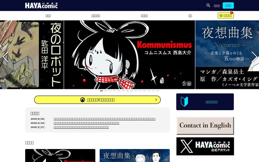Click the chevron arrow on the yellow banner
259x162 pixels.
click(x=156, y=100)
